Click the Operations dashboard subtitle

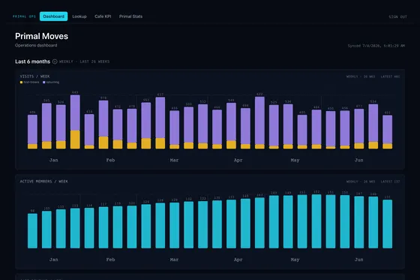click(36, 45)
